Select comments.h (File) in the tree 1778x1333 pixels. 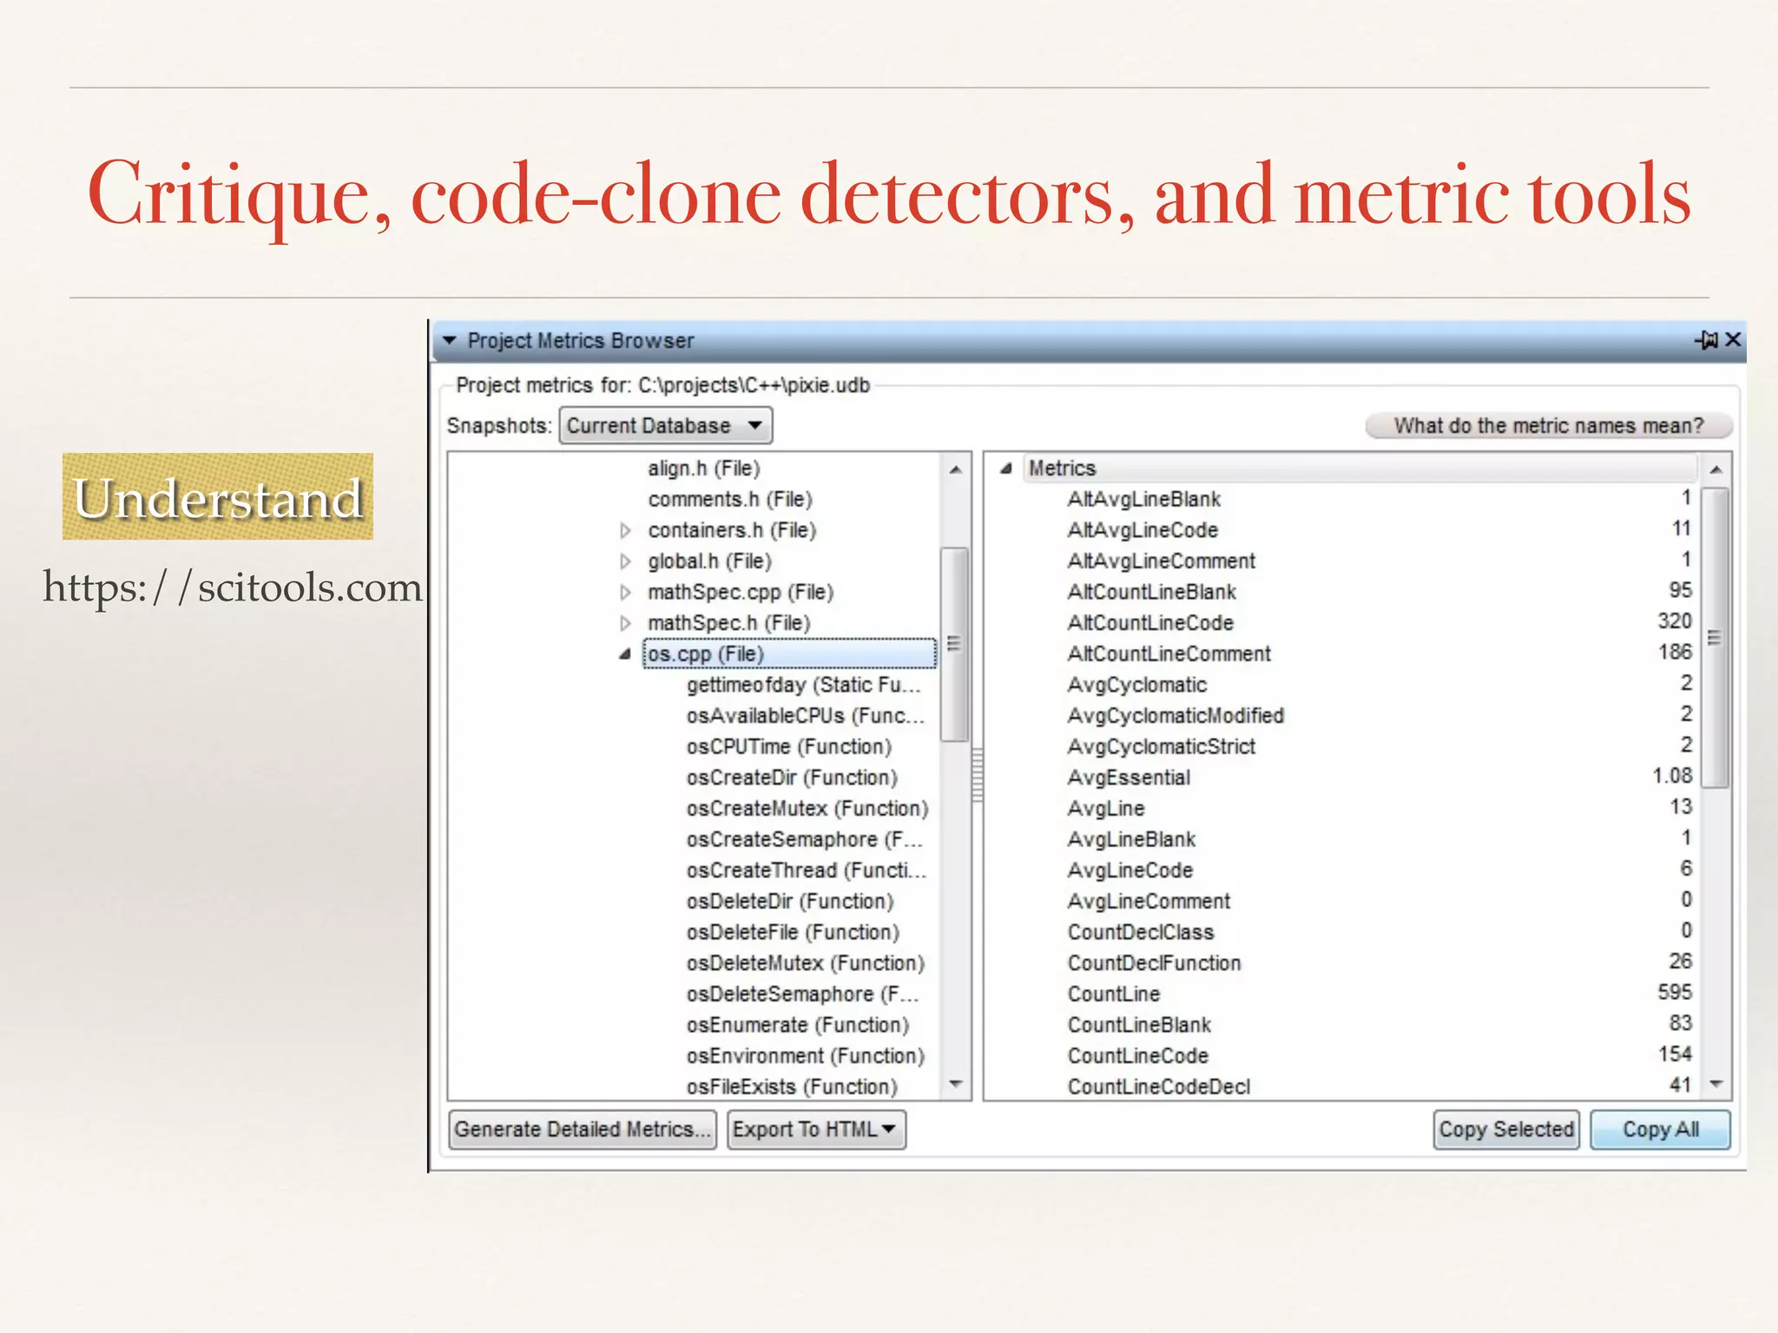pos(730,500)
